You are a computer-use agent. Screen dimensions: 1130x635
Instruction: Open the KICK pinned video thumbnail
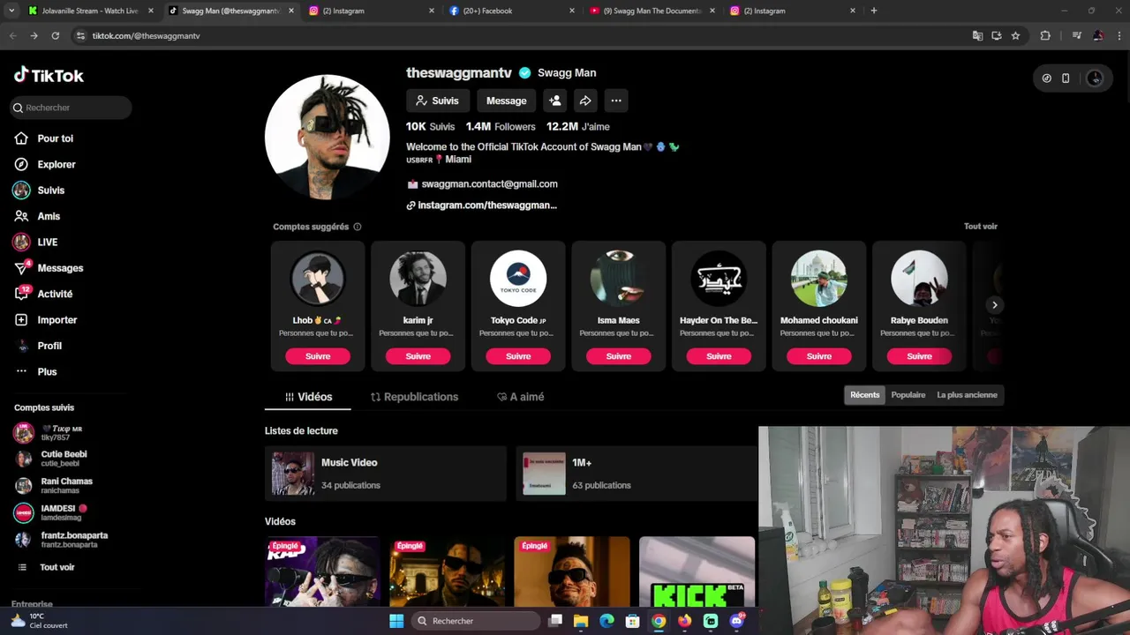click(697, 571)
